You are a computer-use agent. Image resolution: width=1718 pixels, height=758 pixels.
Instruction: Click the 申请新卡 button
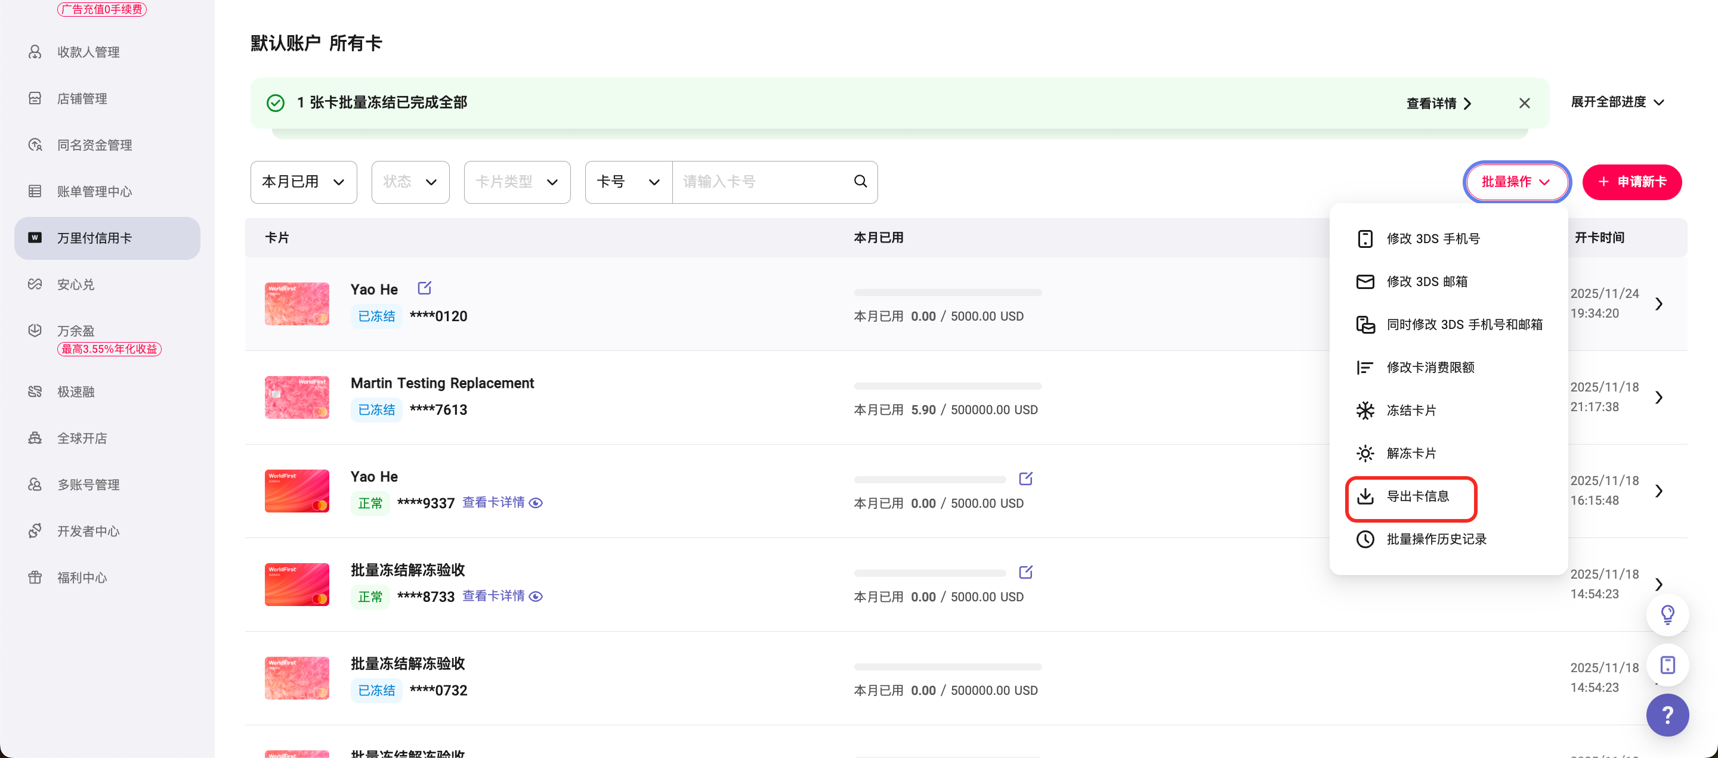(1632, 182)
